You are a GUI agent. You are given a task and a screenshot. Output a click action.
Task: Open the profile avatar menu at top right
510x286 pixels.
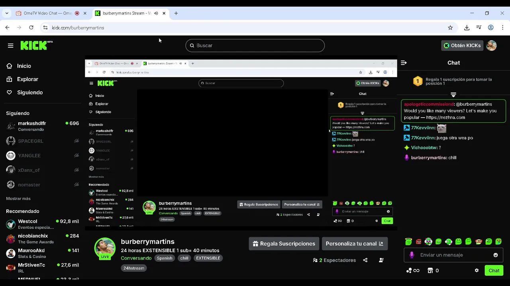491,45
